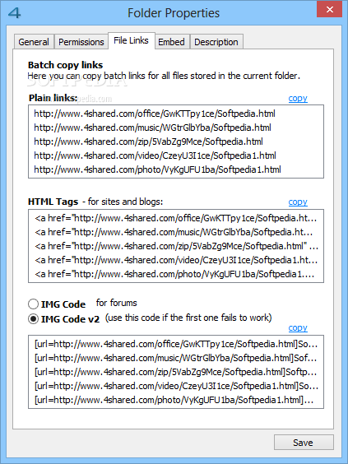The width and height of the screenshot is (348, 464).
Task: Copy the IMG Code v2 list
Action: (x=298, y=328)
